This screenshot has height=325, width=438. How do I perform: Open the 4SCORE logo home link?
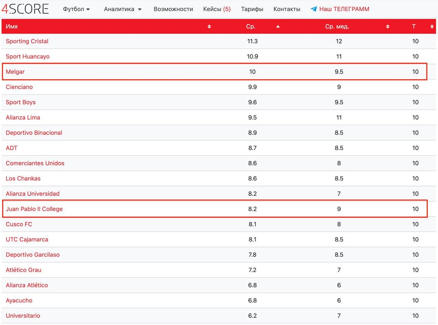tap(25, 8)
